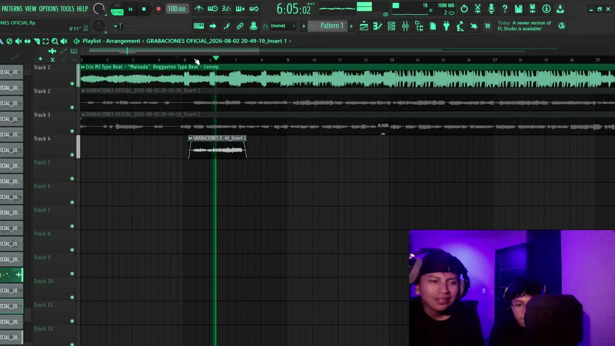Screen dimensions: 615x346
Task: Open the Plugin picker icon
Action: [x=446, y=26]
